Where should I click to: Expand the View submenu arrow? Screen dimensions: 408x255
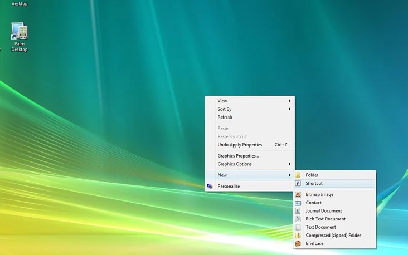[289, 101]
